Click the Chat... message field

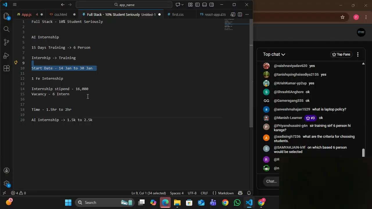point(271,181)
